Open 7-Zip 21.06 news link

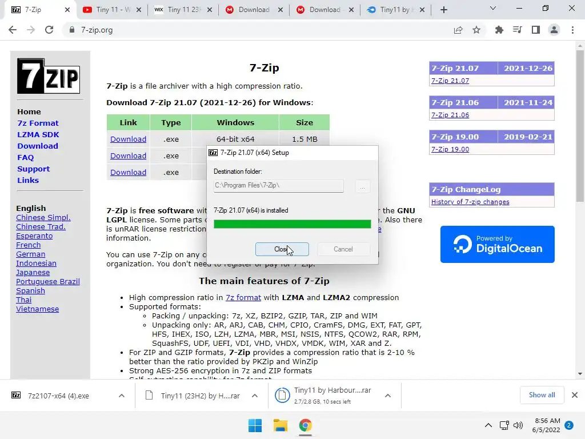[450, 115]
